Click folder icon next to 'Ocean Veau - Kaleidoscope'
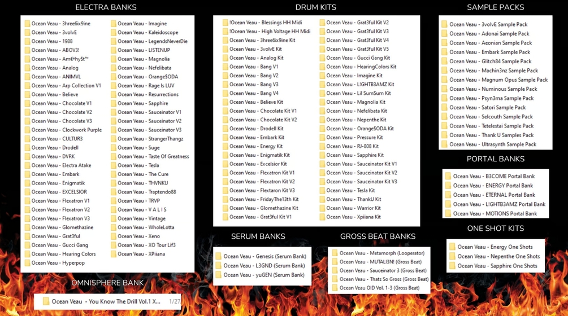This screenshot has width=568, height=316. pos(114,32)
